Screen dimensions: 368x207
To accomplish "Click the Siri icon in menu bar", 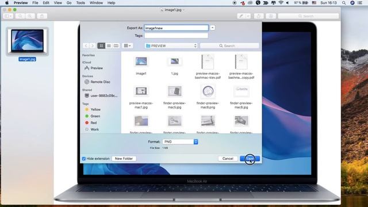I will (x=352, y=3).
